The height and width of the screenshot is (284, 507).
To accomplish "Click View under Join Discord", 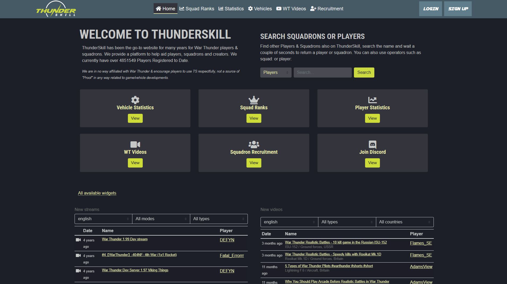I will coord(372,163).
